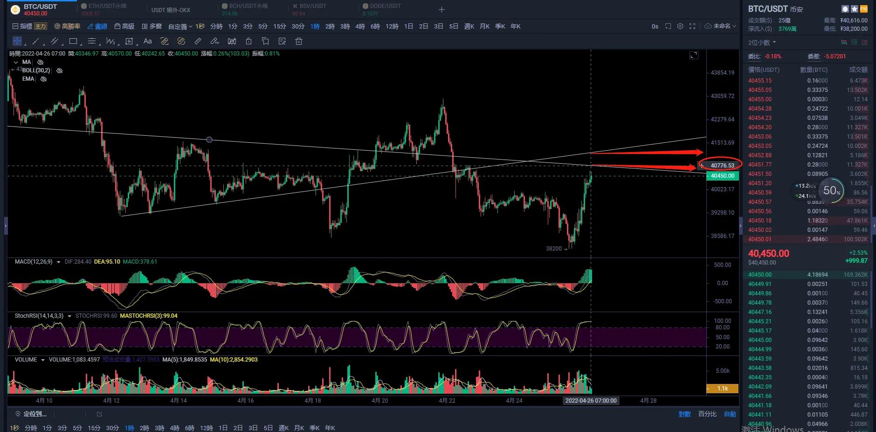Toggle 百分比 percentage scale
Image resolution: width=876 pixels, height=432 pixels.
click(707, 414)
